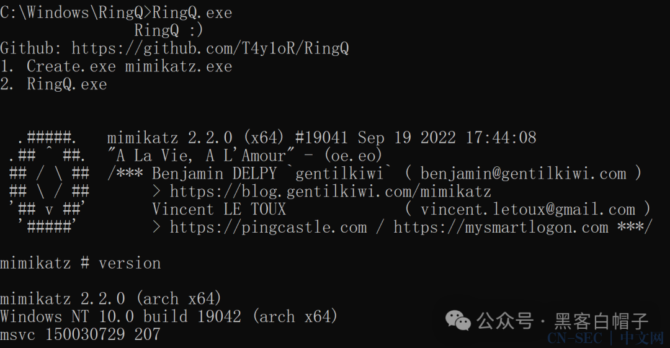Click the CN-SEC 中文网 watermark

coord(605,338)
